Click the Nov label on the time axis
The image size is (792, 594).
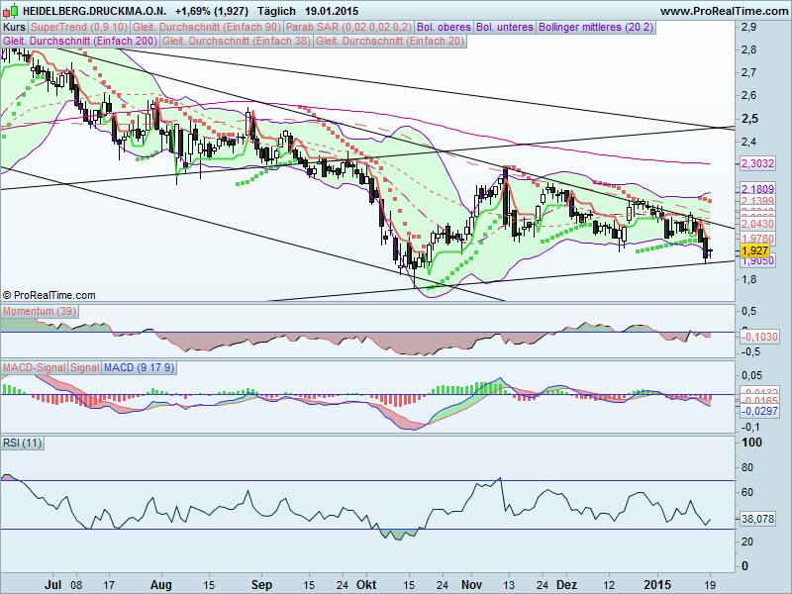coord(472,585)
